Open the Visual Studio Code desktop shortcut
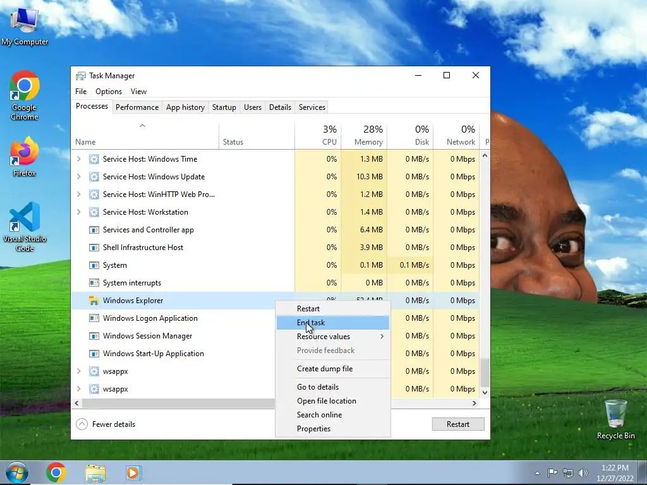Screen dimensions: 647x485 pos(25,227)
